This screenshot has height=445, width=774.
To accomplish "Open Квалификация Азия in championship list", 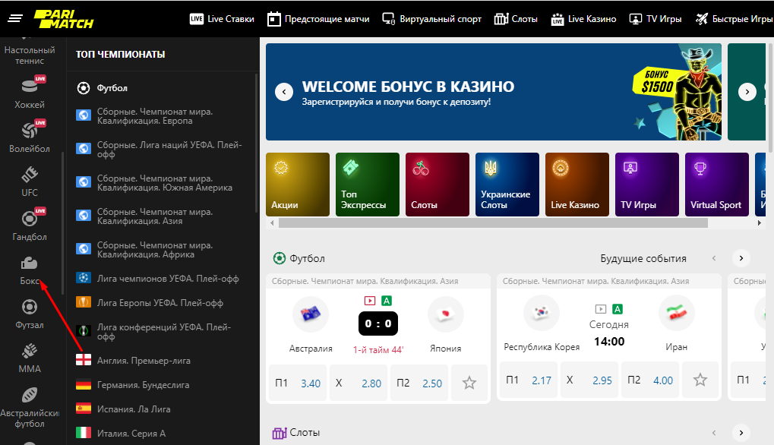I will point(155,216).
